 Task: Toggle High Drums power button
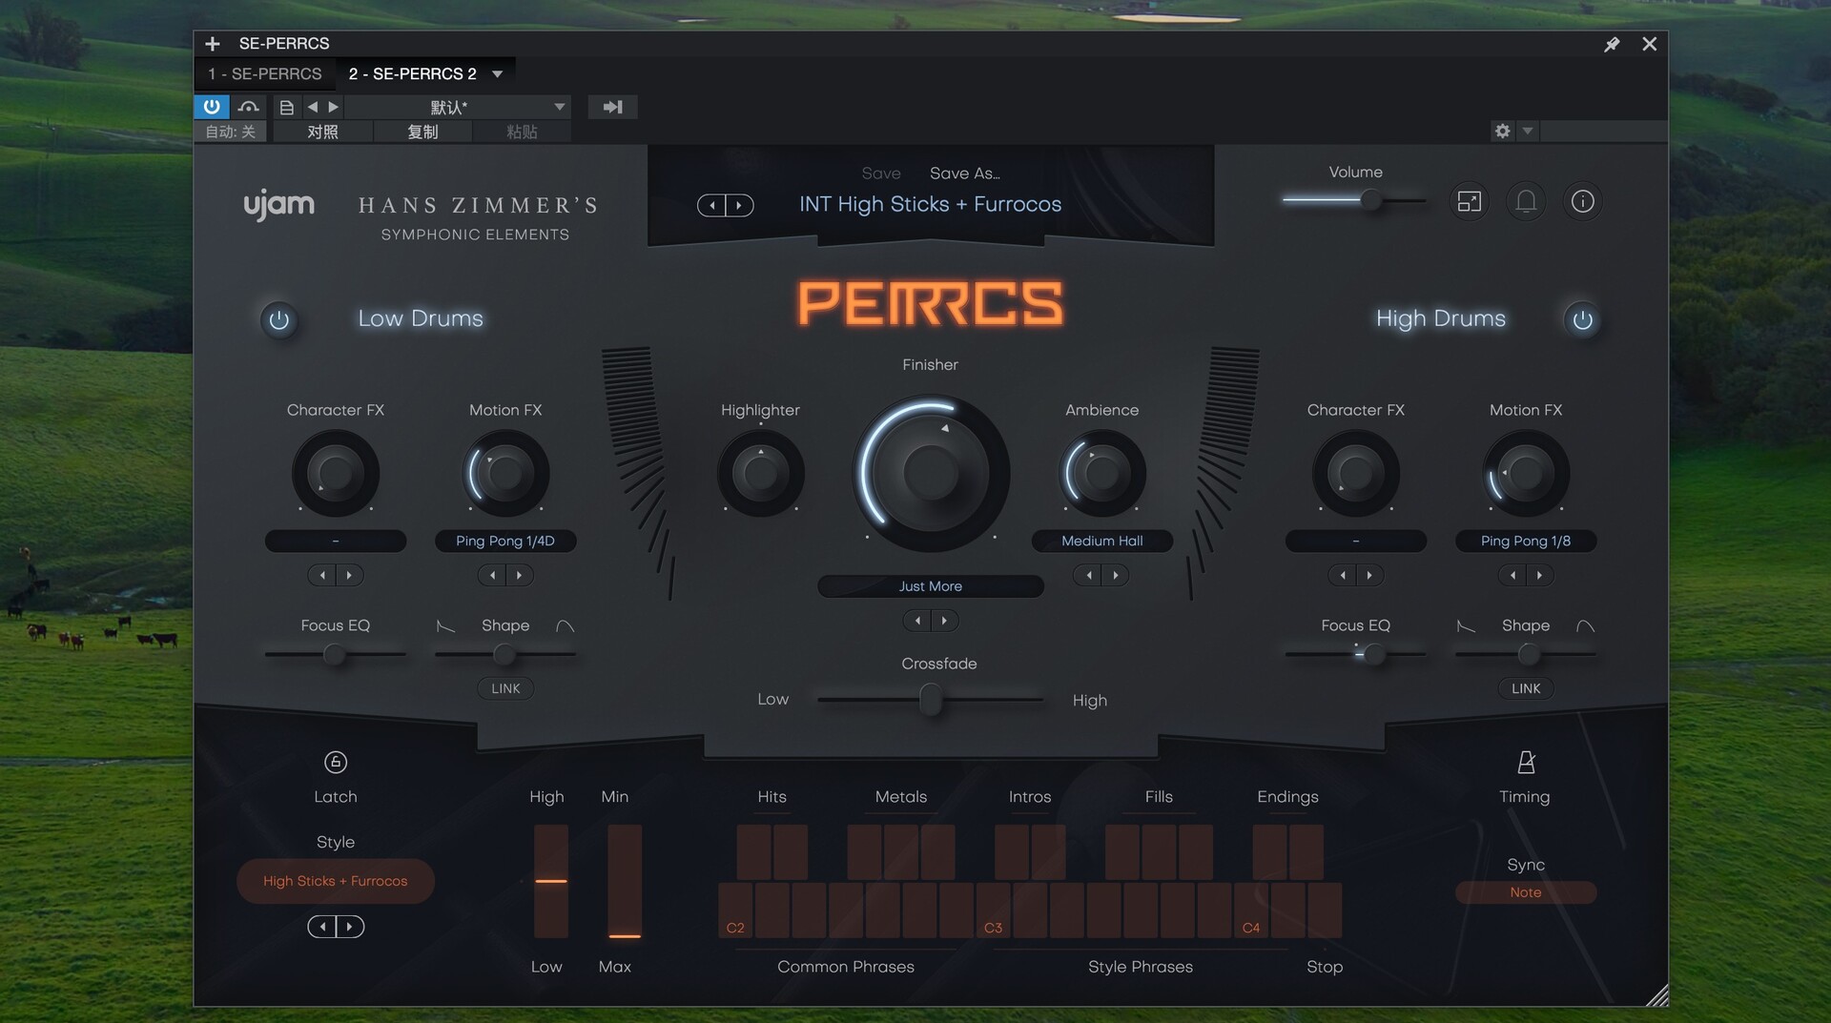1582,320
